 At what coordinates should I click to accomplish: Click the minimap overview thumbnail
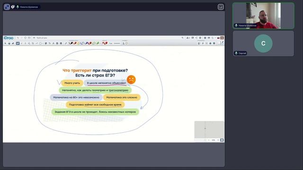click(209, 129)
